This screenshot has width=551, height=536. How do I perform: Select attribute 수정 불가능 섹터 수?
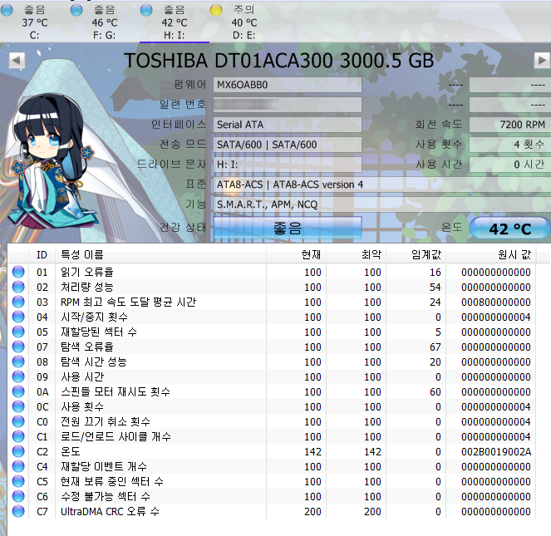tap(106, 496)
